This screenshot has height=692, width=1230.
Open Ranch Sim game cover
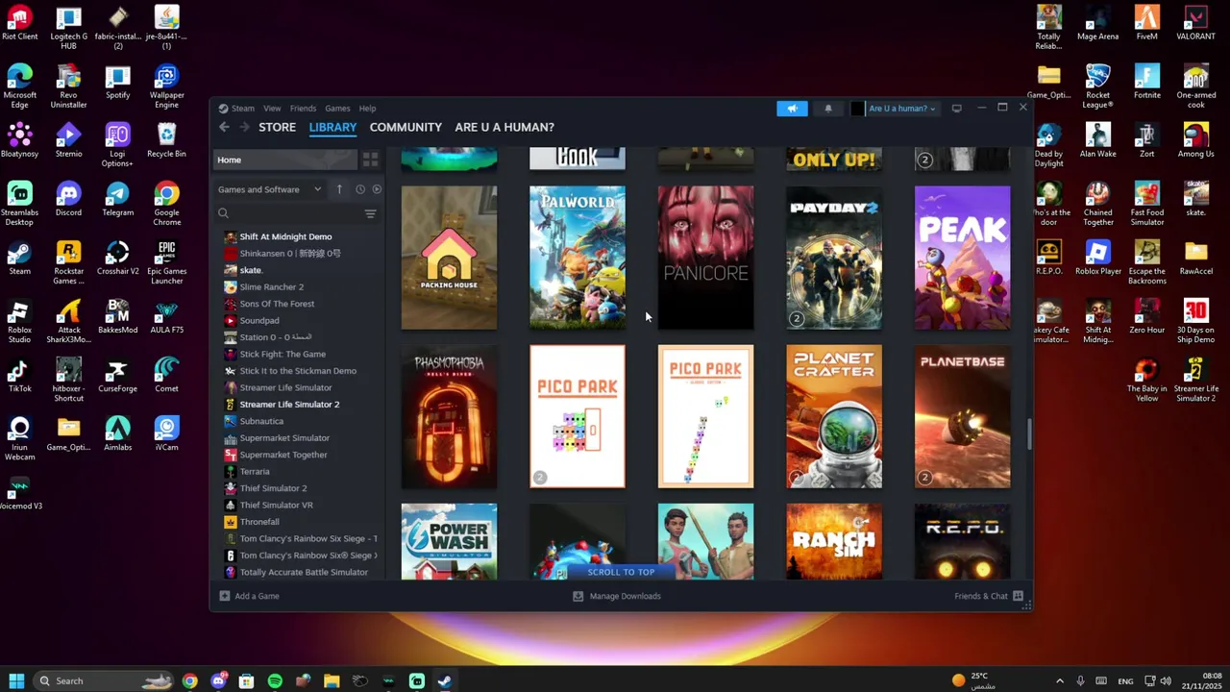pyautogui.click(x=834, y=541)
